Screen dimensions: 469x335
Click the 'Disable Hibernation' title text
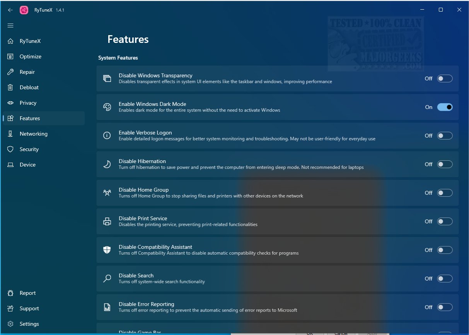click(142, 161)
